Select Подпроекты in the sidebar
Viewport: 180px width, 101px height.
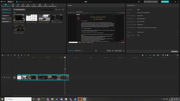point(6,16)
